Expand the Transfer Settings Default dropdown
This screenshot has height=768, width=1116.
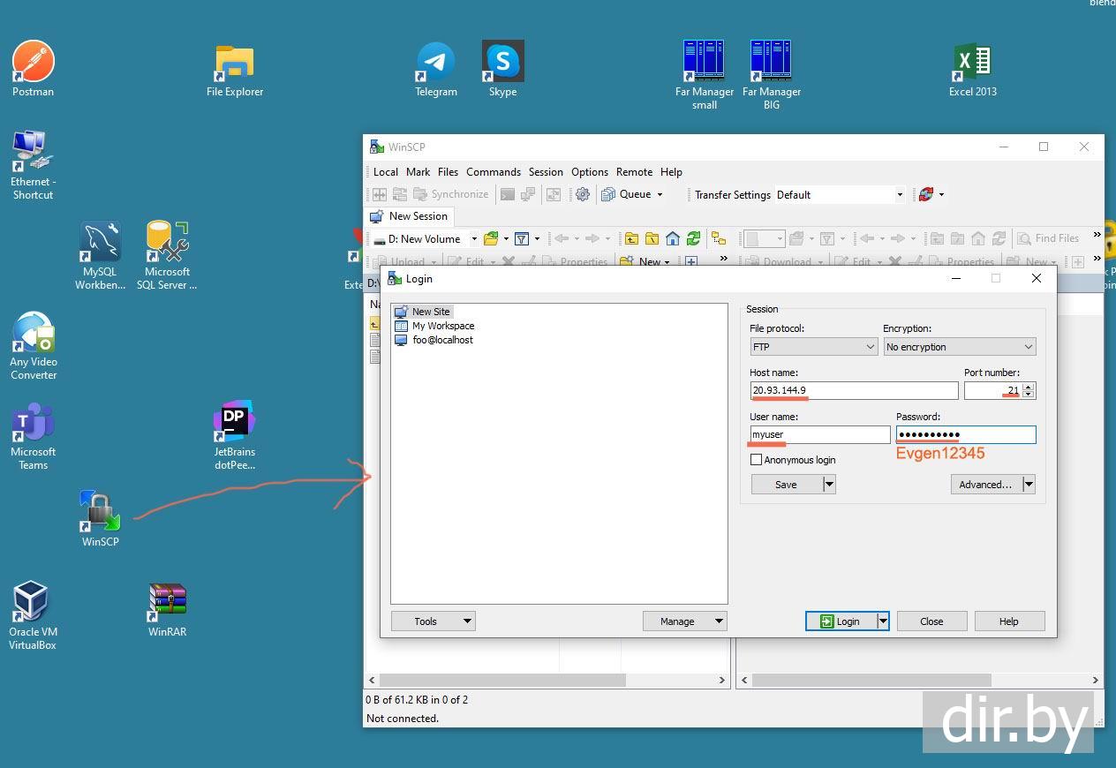pos(840,195)
